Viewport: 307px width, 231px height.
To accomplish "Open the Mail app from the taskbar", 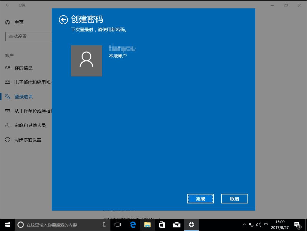I will pyautogui.click(x=177, y=224).
